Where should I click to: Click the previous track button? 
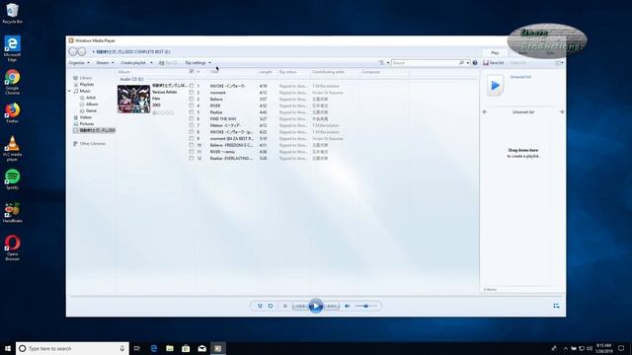click(x=300, y=307)
